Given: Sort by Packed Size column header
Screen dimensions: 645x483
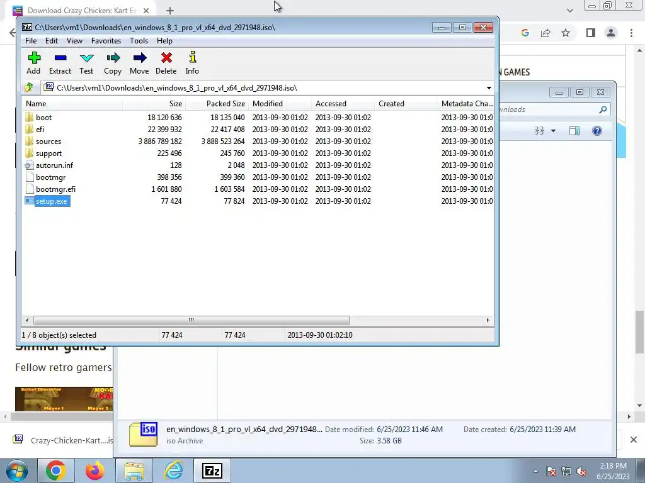Looking at the screenshot, I should tap(217, 104).
